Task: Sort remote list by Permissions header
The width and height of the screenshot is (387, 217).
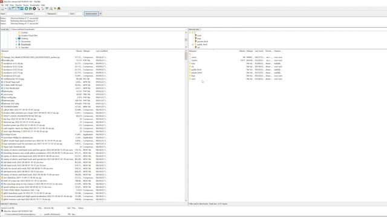Action: (269, 51)
